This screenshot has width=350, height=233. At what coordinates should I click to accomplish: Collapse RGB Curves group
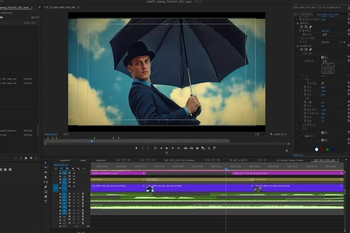tap(299, 136)
